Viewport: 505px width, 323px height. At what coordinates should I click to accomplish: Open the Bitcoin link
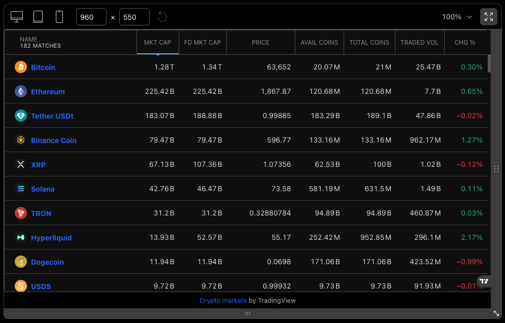(43, 67)
